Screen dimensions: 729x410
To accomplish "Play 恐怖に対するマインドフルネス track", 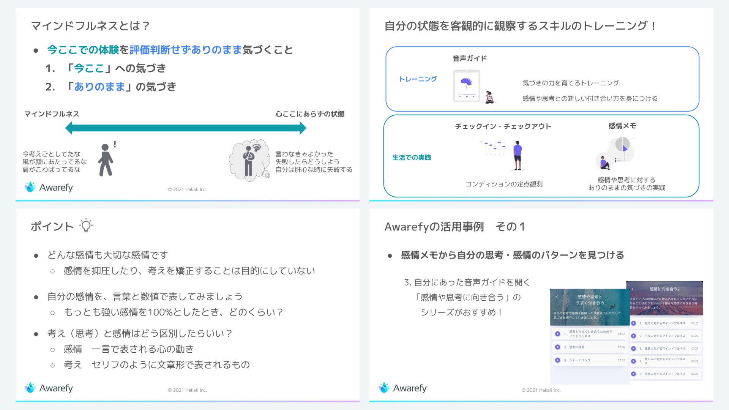I will point(633,374).
